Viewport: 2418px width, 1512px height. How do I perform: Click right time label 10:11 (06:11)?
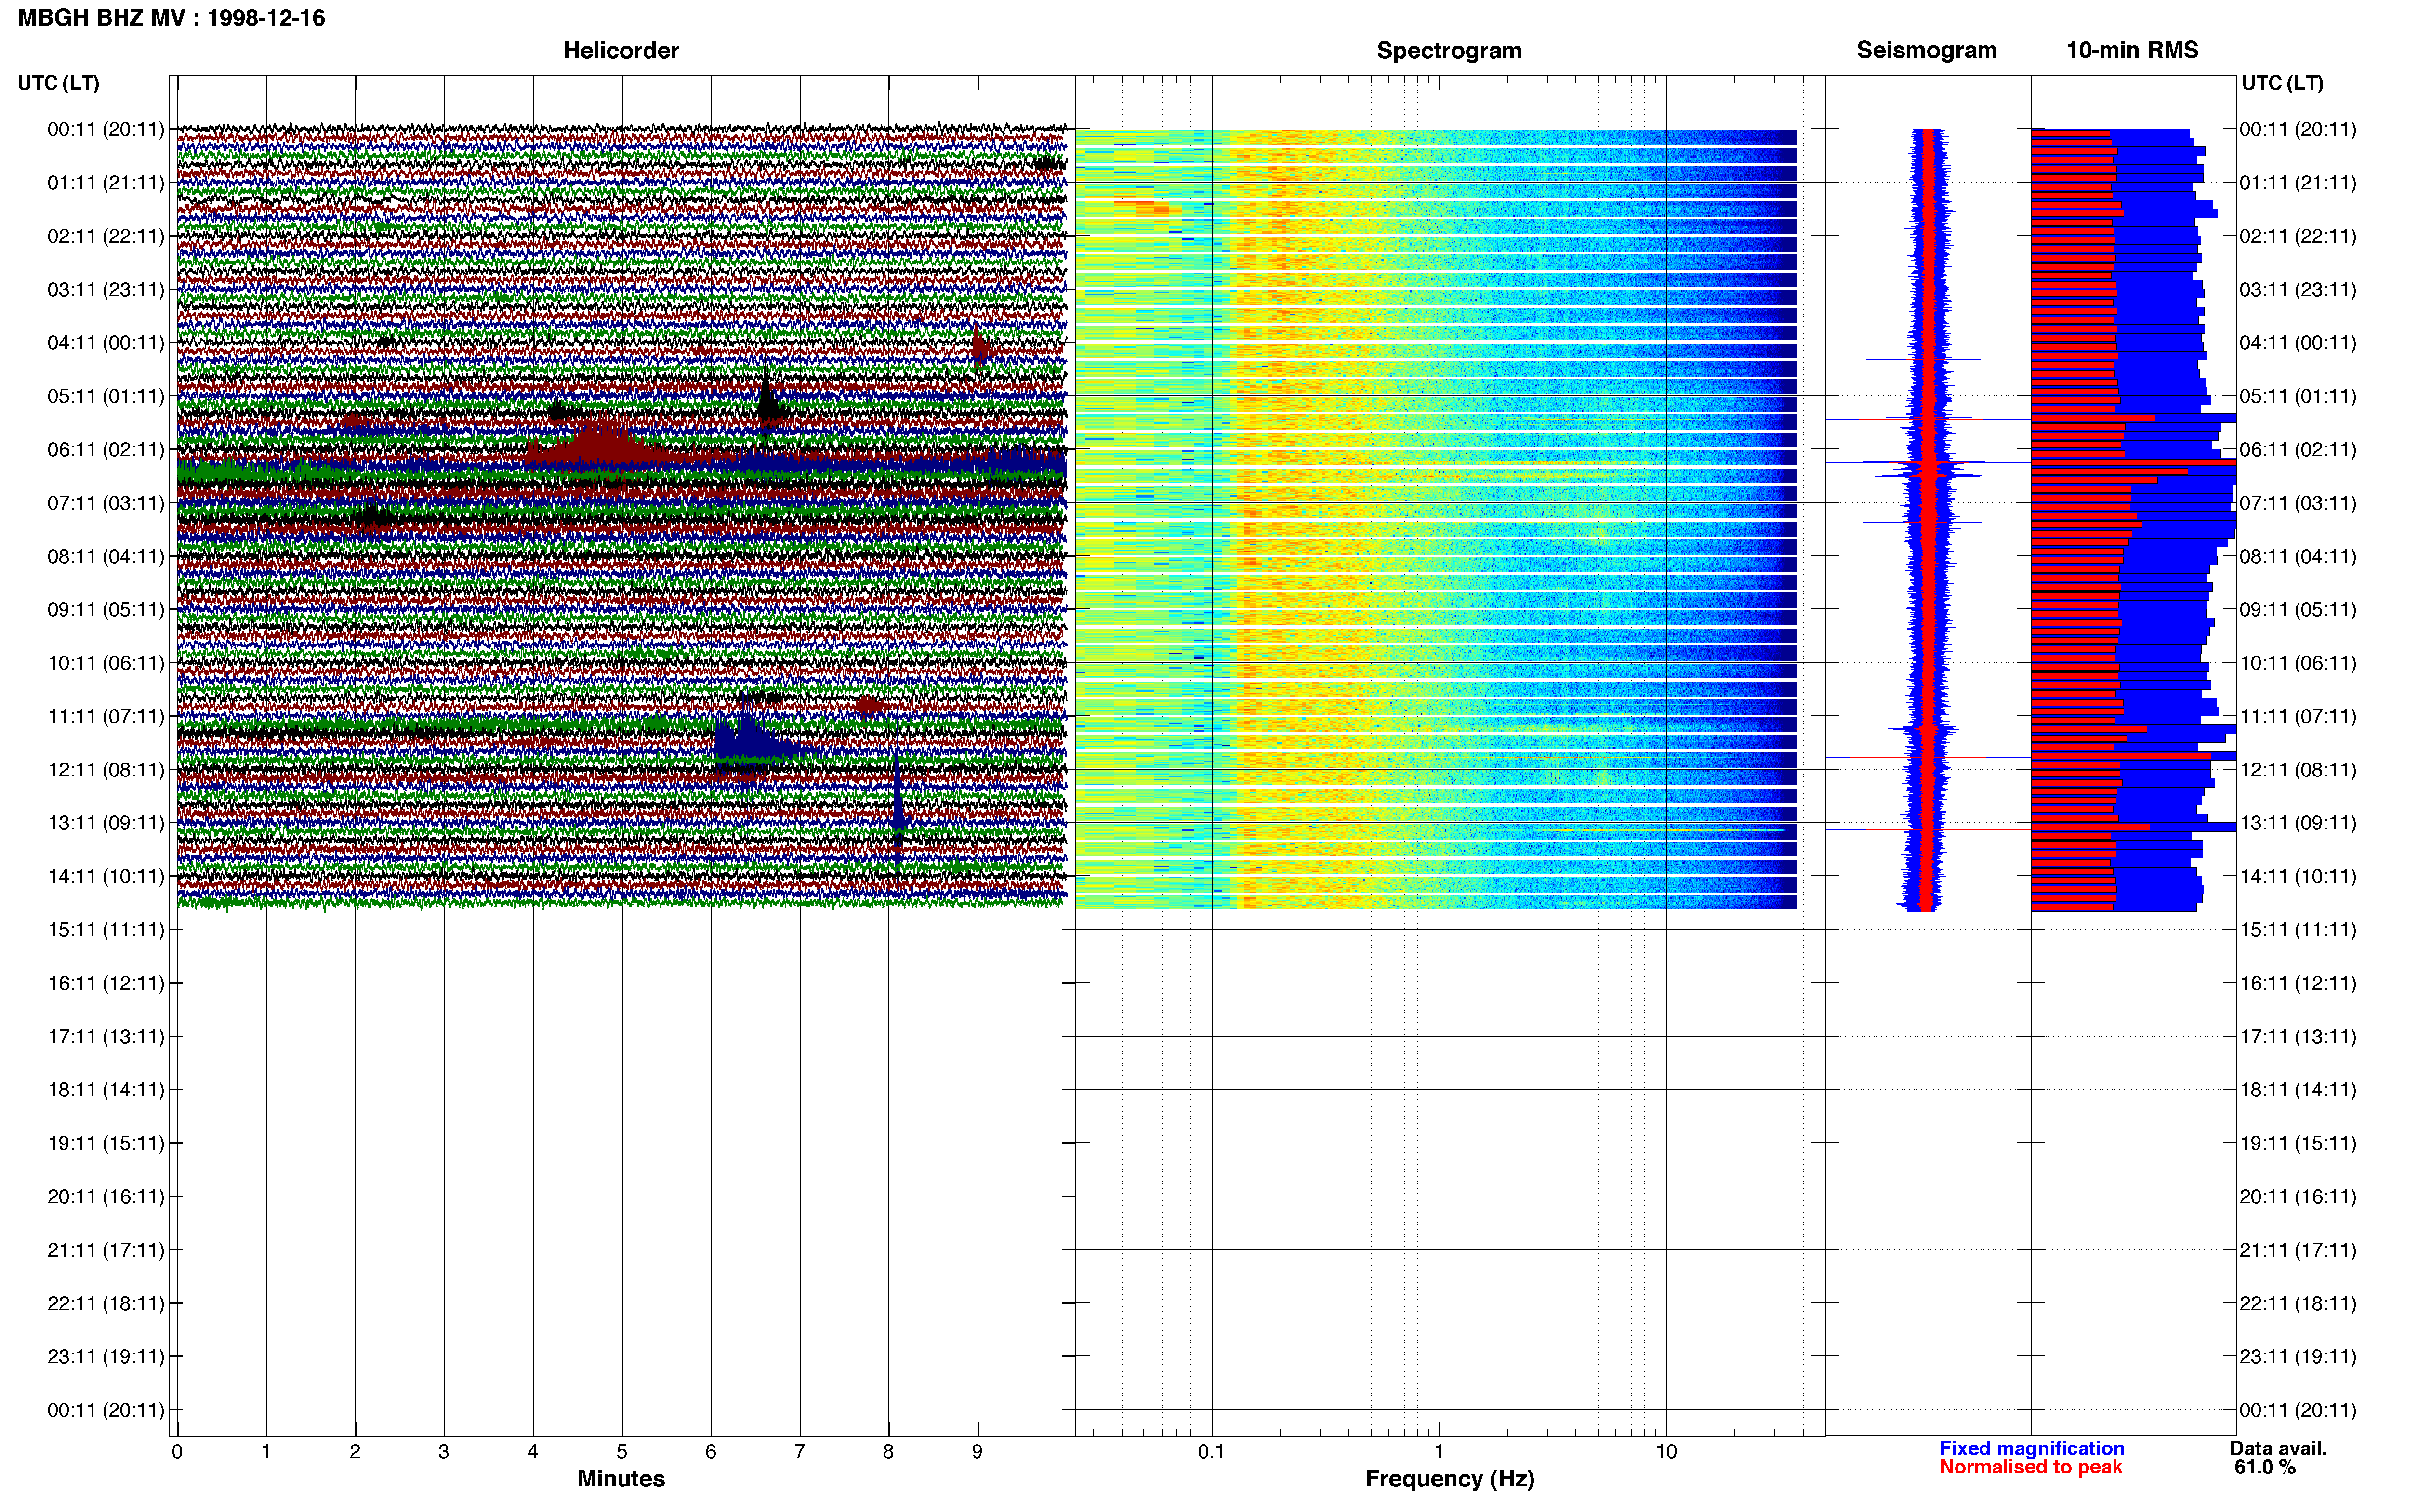[2298, 663]
